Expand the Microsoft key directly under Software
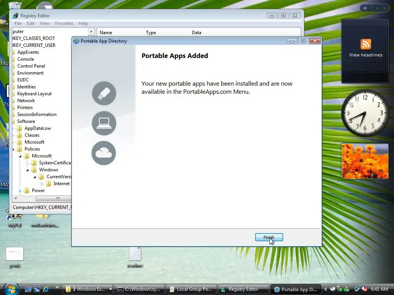The image size is (394, 295). pyautogui.click(x=13, y=142)
